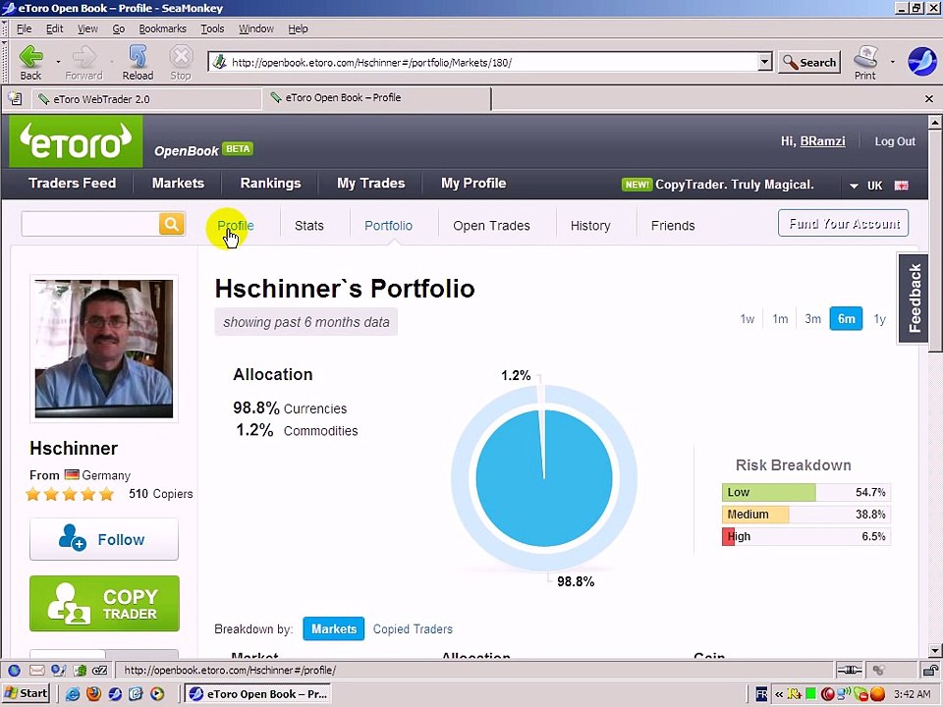This screenshot has height=707, width=943.
Task: Launch Internet Explorer from quick launch
Action: pos(73,694)
